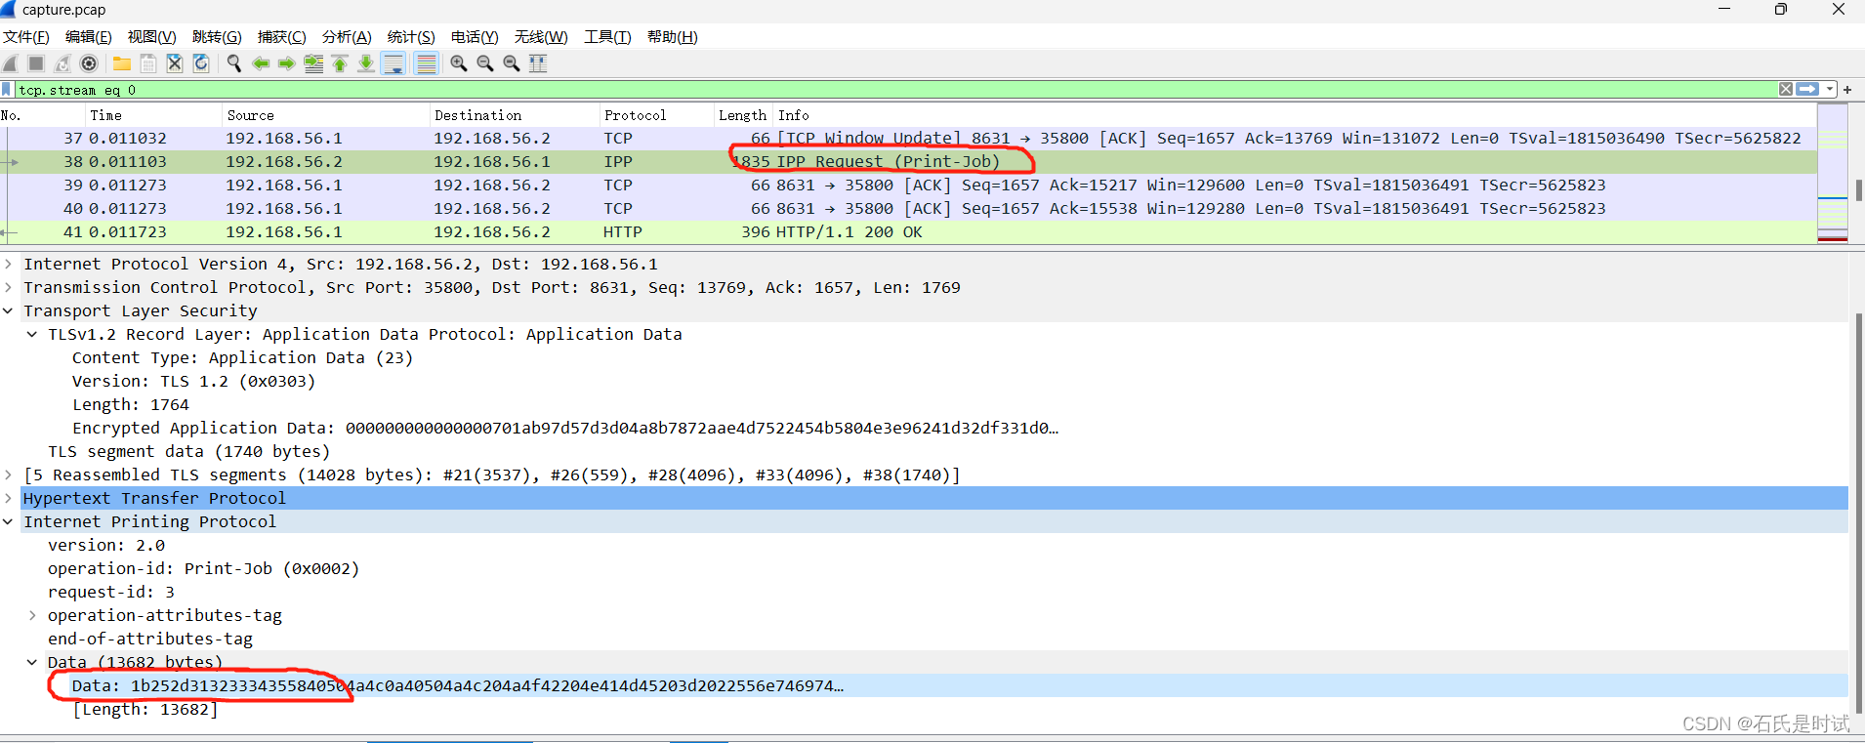This screenshot has height=743, width=1865.
Task: Go back to previous packet arrow
Action: click(x=261, y=63)
